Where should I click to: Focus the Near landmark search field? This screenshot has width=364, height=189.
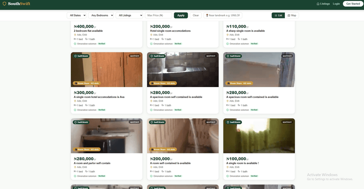223,15
